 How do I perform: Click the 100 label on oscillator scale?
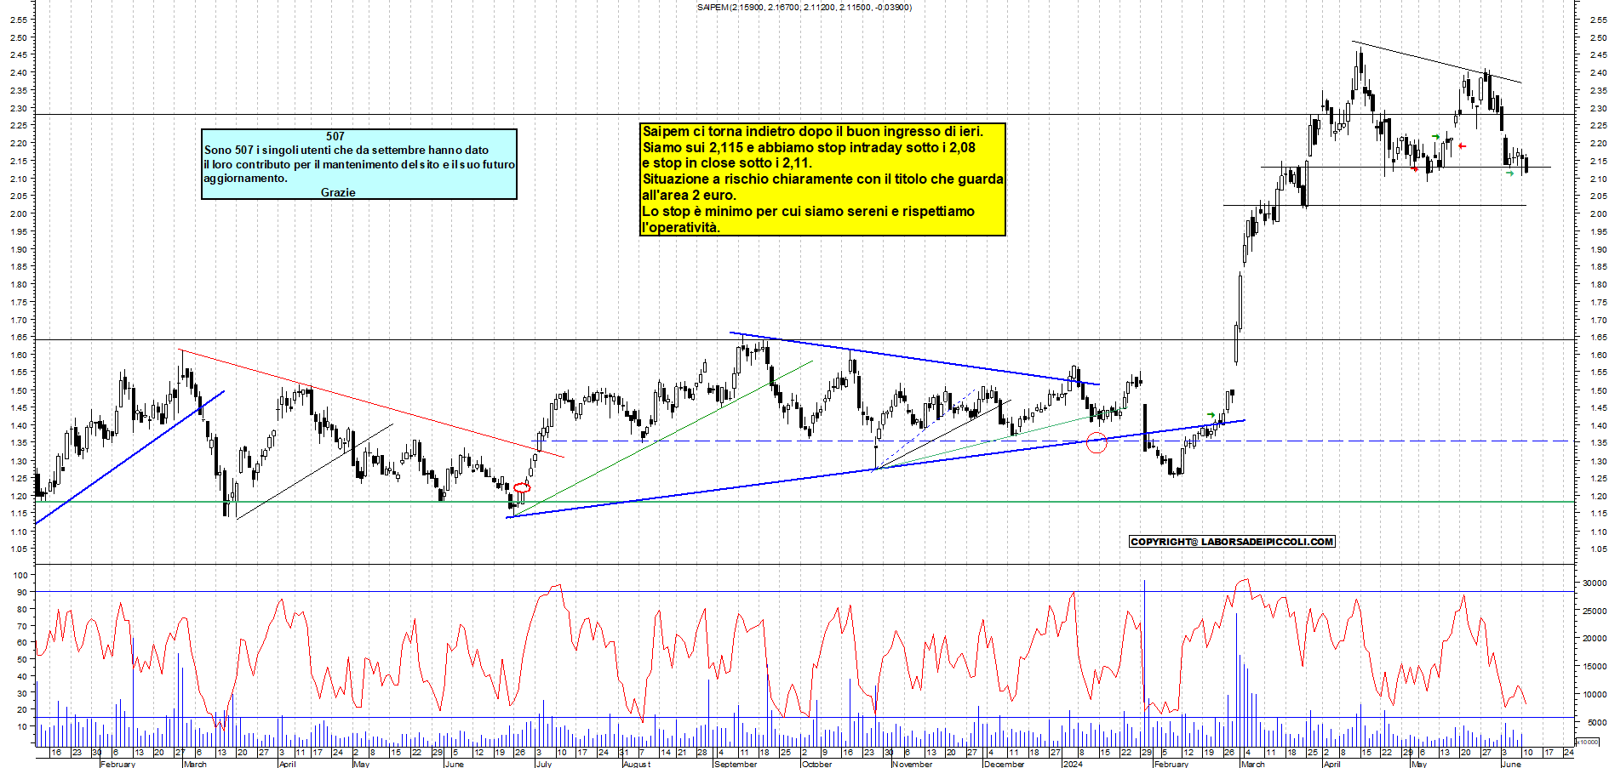(20, 576)
